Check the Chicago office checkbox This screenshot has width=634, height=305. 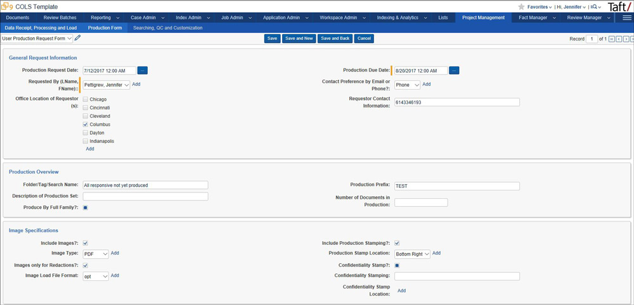click(x=86, y=99)
